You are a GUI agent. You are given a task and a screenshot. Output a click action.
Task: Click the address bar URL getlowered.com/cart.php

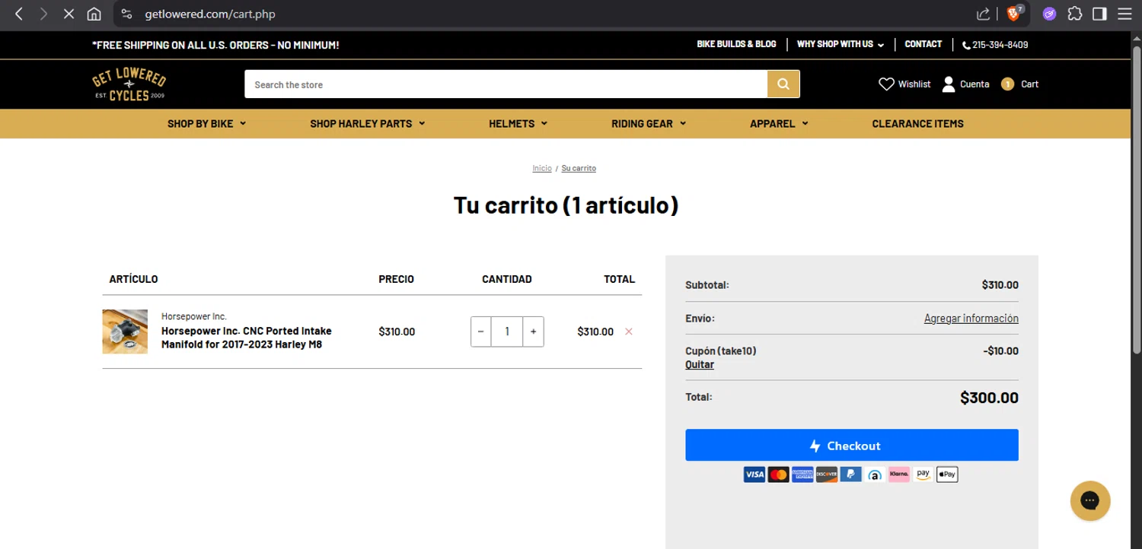coord(210,14)
